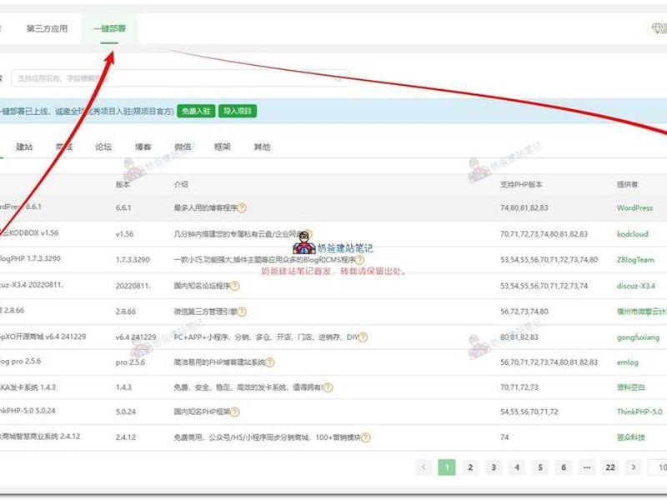Select PHP versions cell 53,54,55,56,70,71,72,73,74

click(544, 286)
